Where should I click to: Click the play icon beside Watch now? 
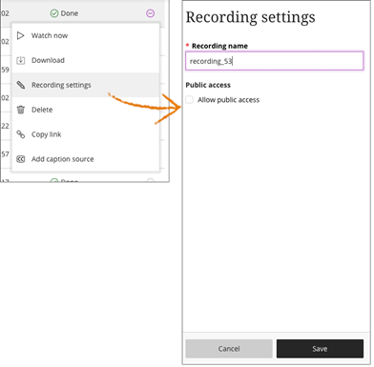pyautogui.click(x=21, y=35)
